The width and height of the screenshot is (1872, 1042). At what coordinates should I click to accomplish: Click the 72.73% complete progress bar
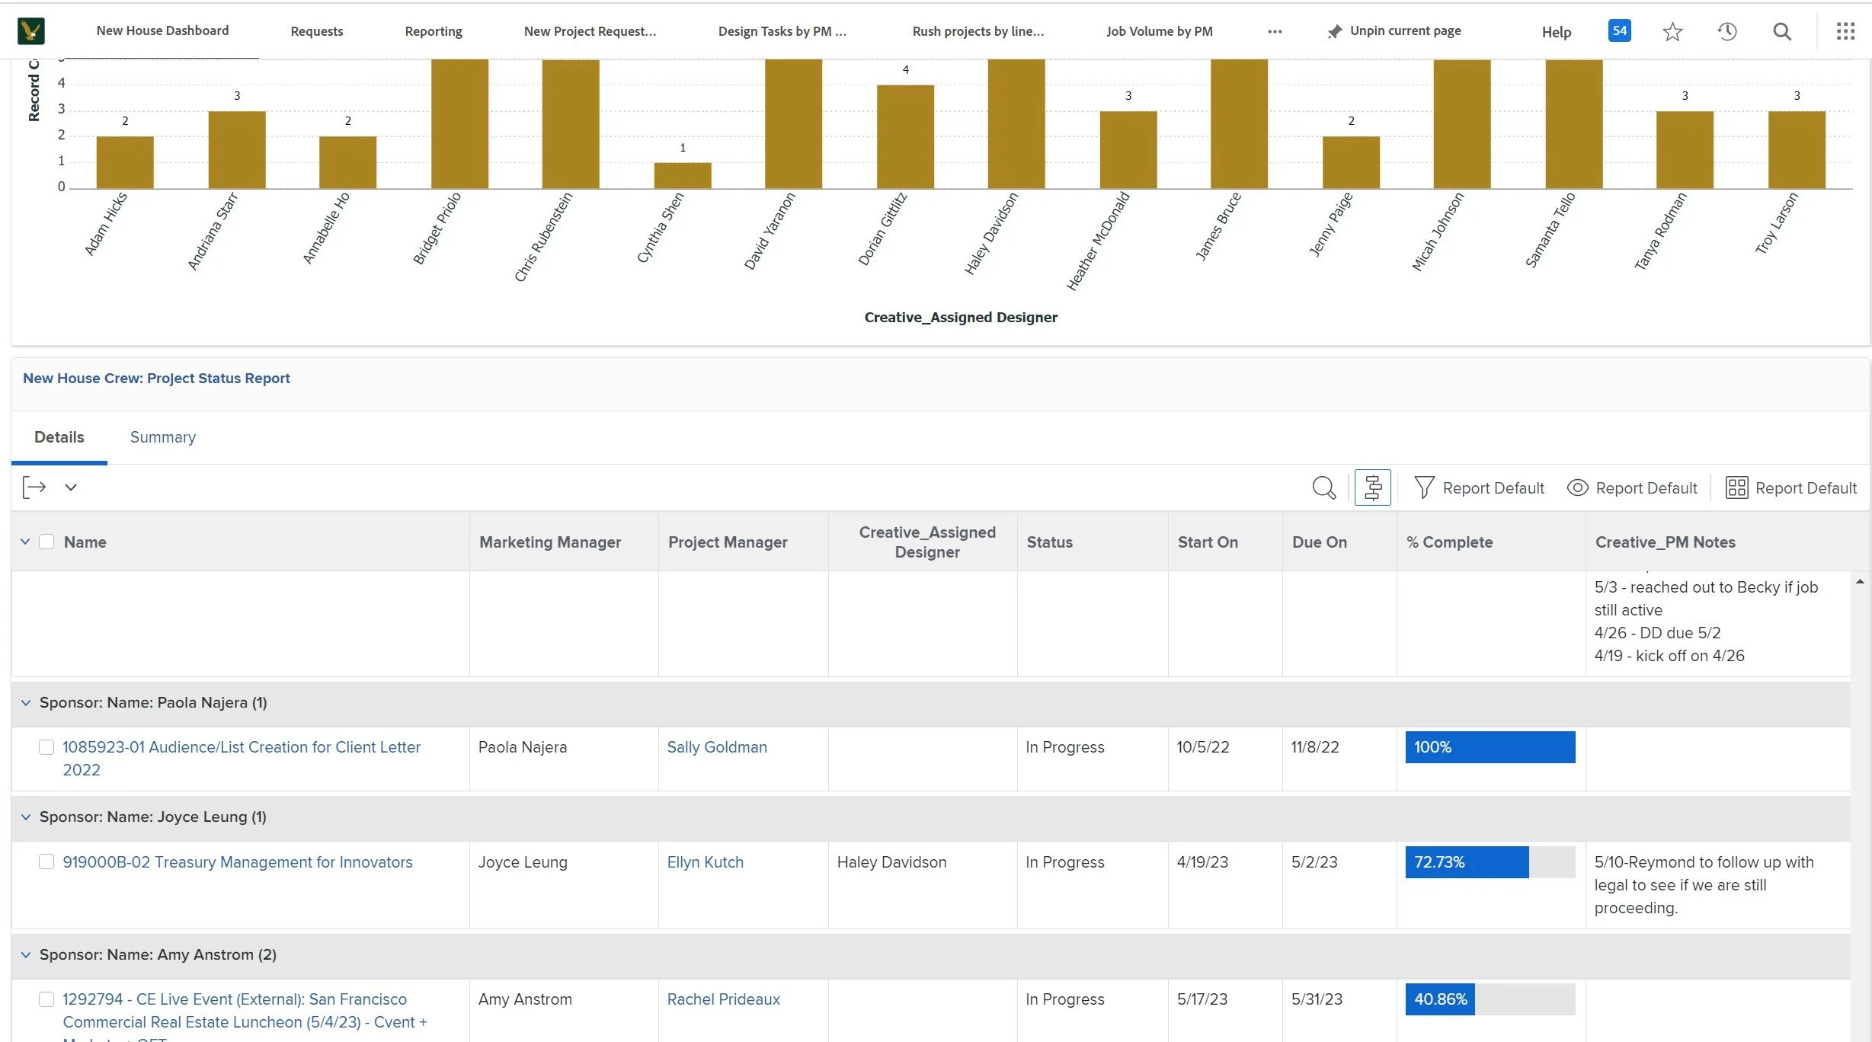(1490, 862)
